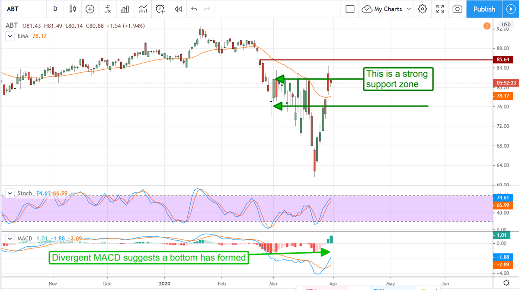Select the chart layout square icon
Viewport: 519px width, 290px height.
(350, 9)
